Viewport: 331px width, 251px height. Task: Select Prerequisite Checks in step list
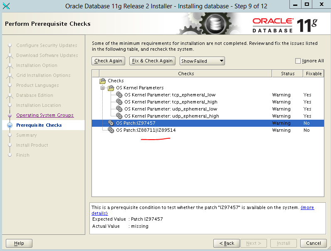pos(39,125)
